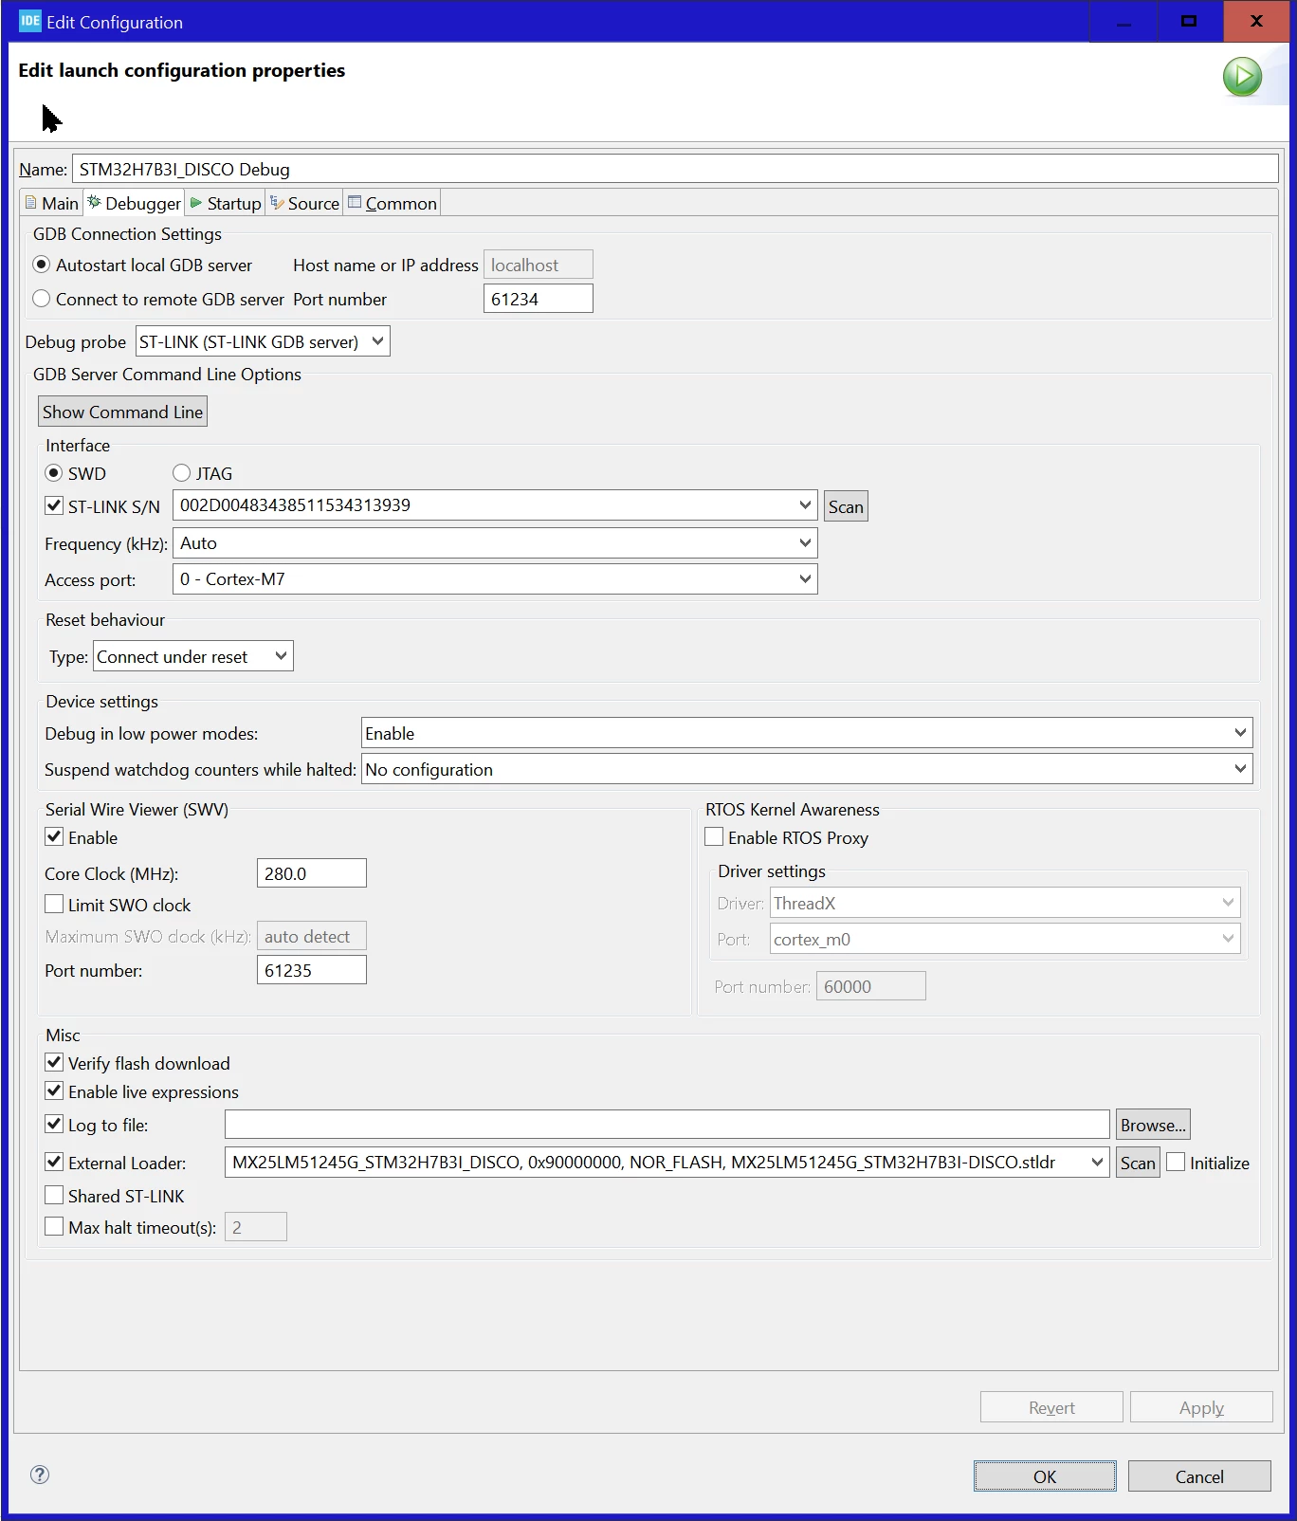Open the RTOS Driver ThreadX dropdown
1297x1521 pixels.
(x=1005, y=903)
